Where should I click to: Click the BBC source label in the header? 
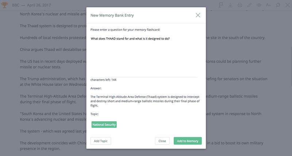coord(16,5)
